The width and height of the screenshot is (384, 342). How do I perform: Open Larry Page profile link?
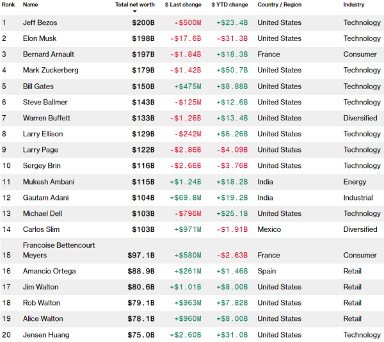click(x=40, y=150)
